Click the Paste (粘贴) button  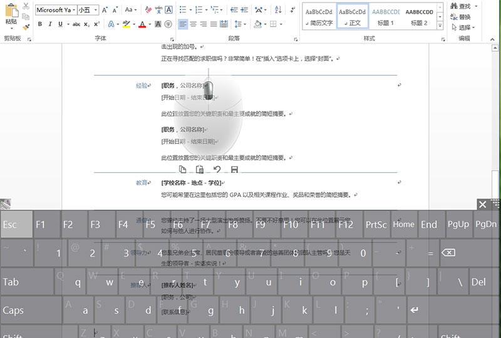pos(11,15)
